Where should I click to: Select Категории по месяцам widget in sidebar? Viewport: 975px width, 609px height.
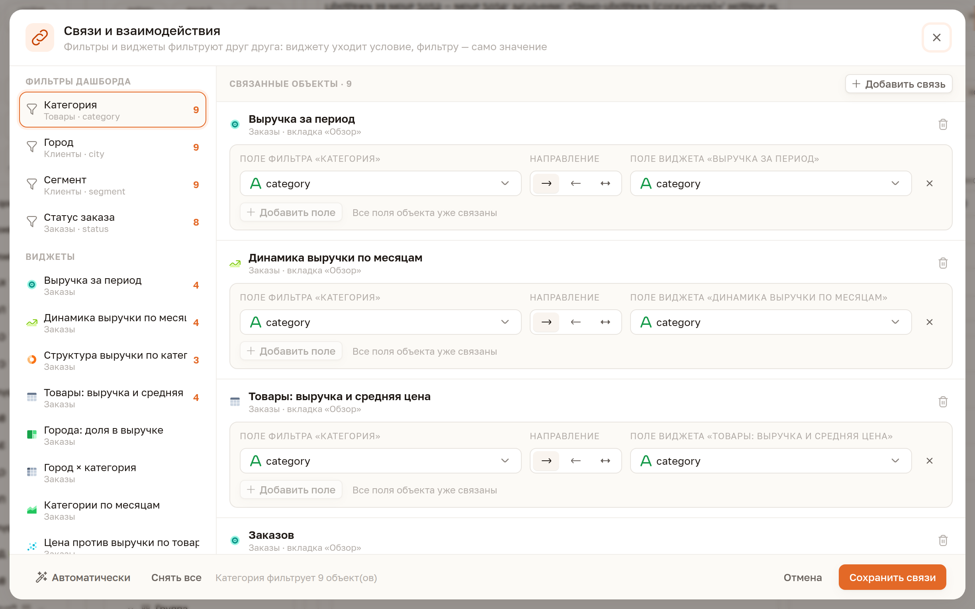(x=113, y=510)
